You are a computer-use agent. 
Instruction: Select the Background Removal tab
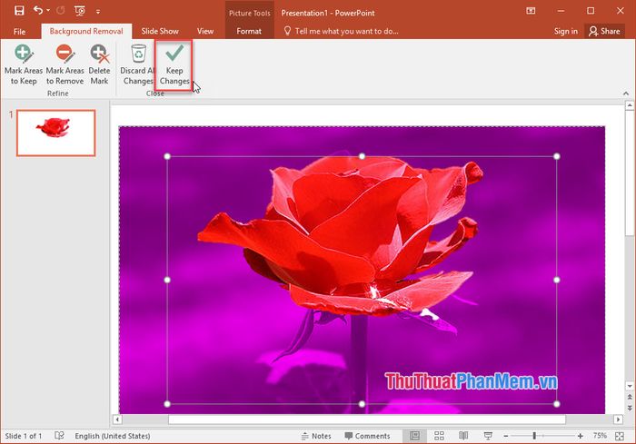coord(86,31)
